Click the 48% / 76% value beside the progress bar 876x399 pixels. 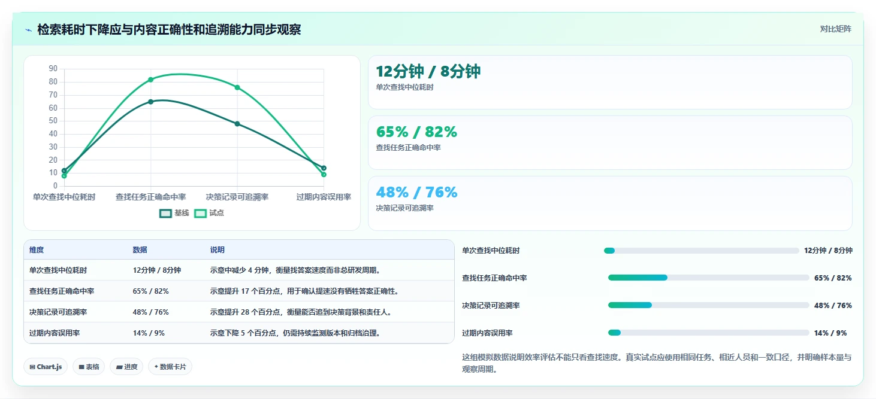point(833,305)
